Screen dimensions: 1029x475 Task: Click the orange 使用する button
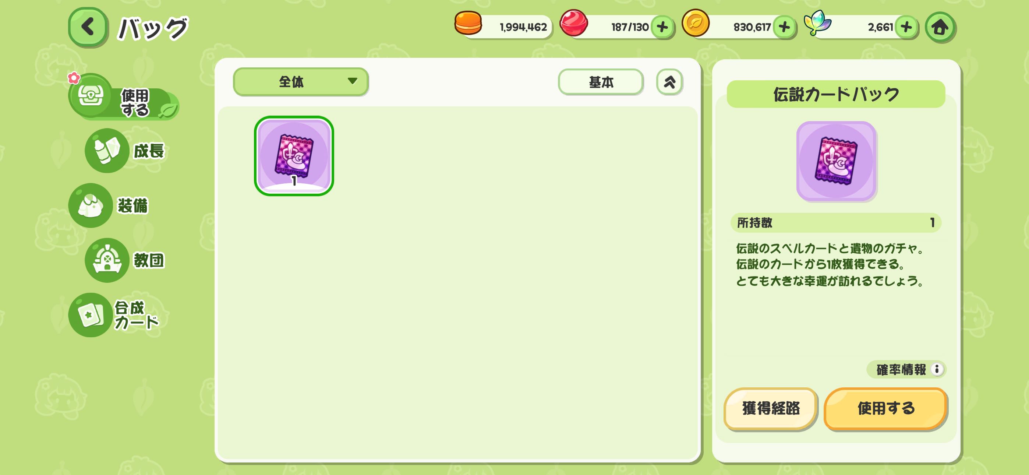pos(885,408)
